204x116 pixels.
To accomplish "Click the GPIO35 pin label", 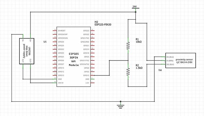I will 61,46.
